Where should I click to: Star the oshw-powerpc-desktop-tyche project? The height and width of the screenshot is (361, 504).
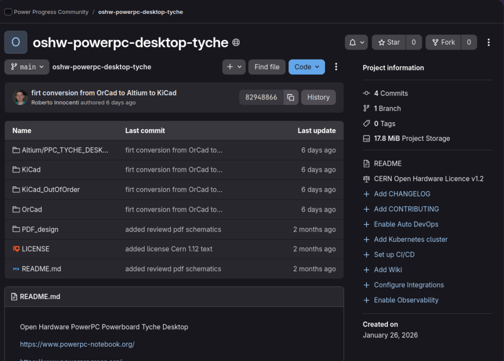389,42
